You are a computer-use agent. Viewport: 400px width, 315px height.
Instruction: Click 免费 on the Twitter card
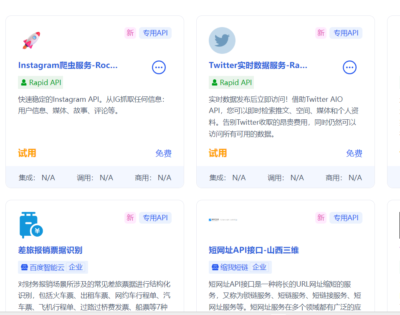[354, 153]
